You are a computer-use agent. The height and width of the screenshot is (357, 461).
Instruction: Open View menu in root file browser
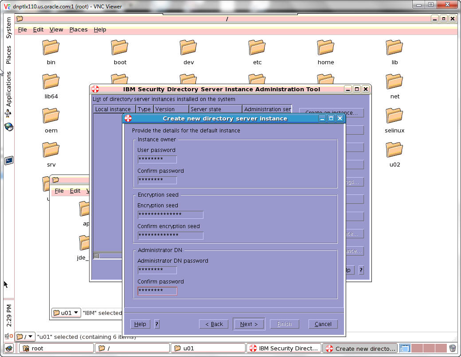tap(56, 30)
